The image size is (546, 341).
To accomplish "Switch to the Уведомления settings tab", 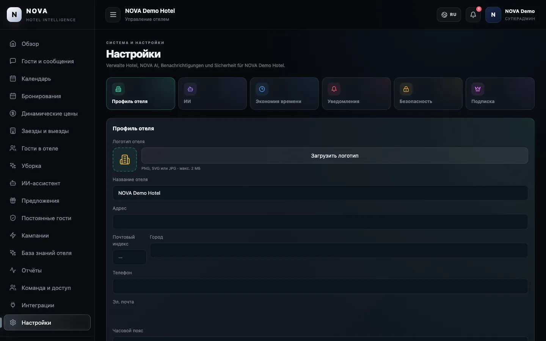I will (356, 94).
